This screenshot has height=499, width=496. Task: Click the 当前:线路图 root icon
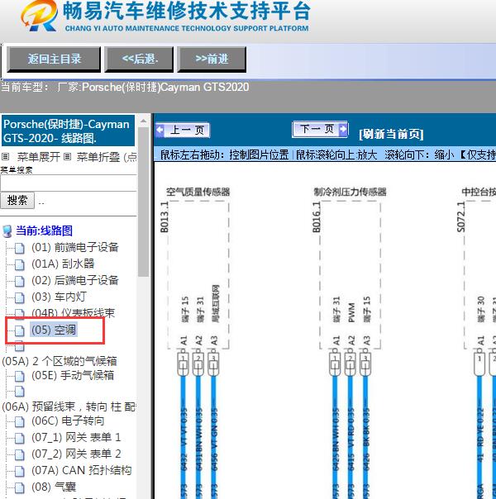tap(7, 231)
